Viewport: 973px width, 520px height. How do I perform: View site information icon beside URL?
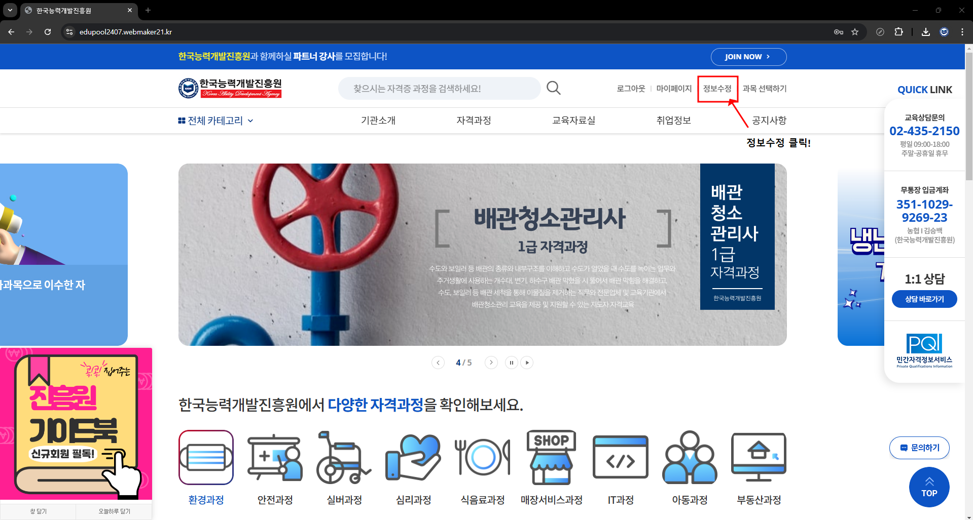coord(69,32)
